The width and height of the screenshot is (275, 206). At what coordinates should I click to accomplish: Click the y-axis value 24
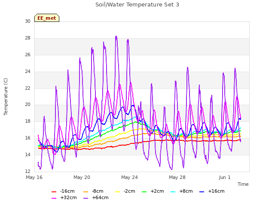pyautogui.click(x=27, y=71)
